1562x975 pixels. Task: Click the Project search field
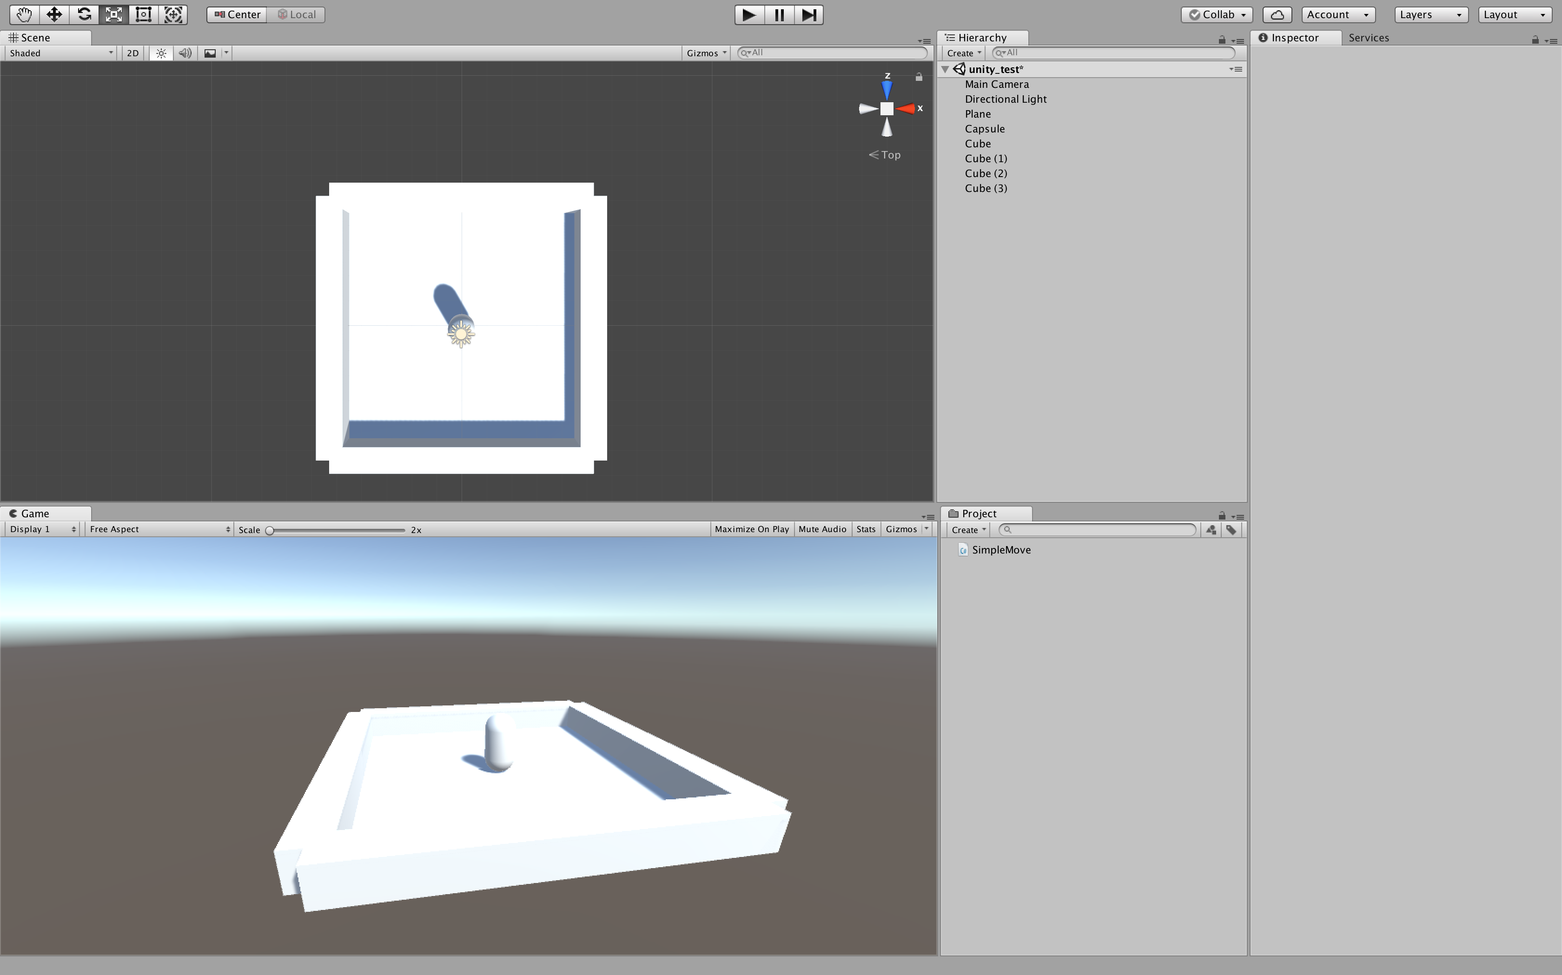(x=1098, y=529)
